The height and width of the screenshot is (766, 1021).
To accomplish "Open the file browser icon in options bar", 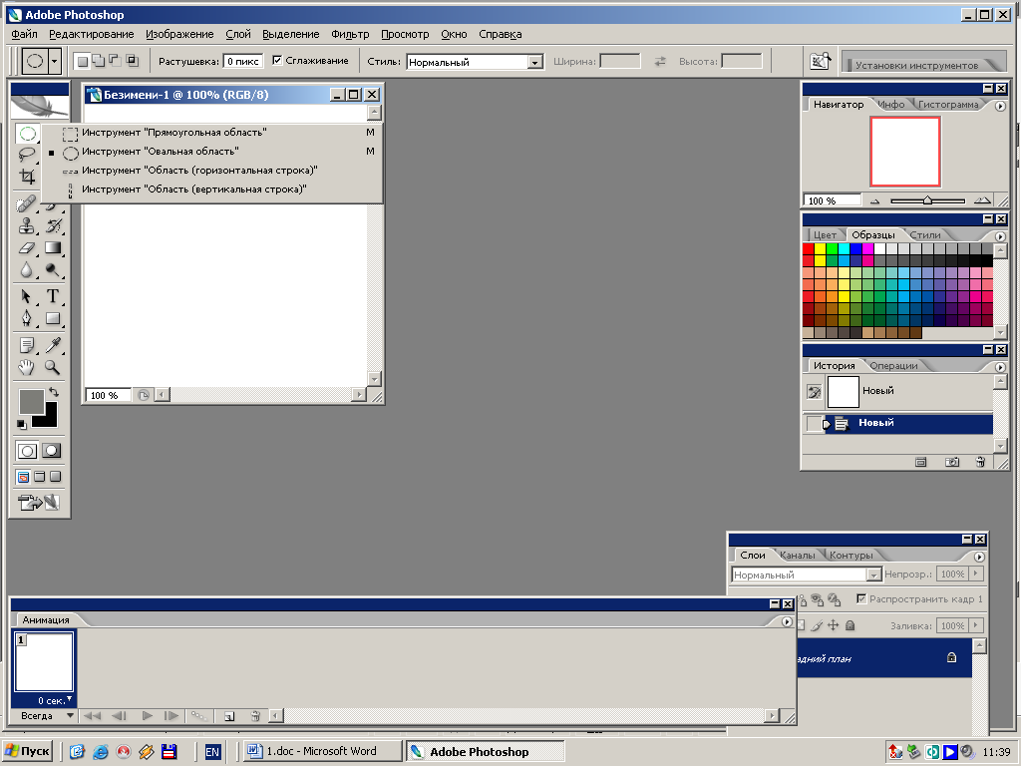I will point(820,61).
